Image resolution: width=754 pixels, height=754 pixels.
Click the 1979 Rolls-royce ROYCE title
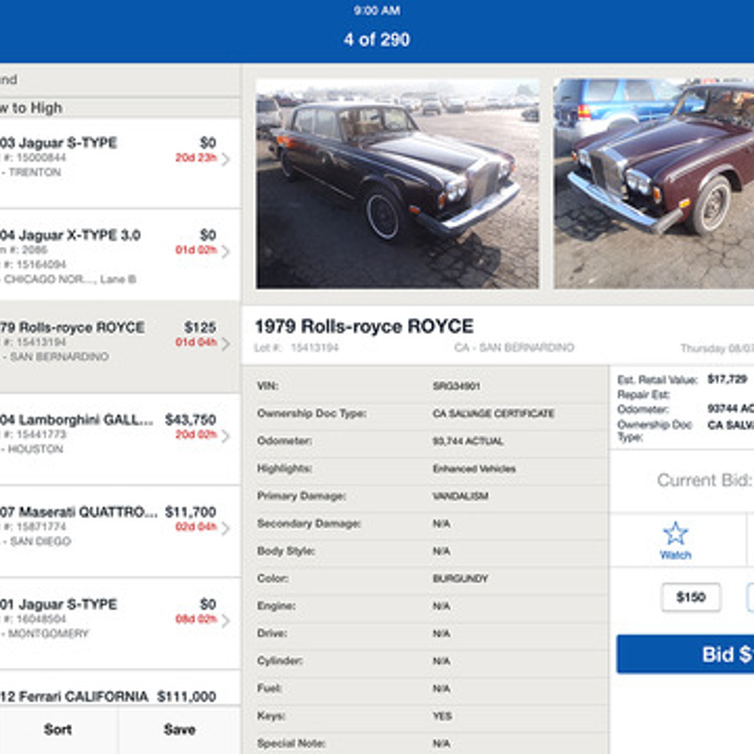[364, 326]
